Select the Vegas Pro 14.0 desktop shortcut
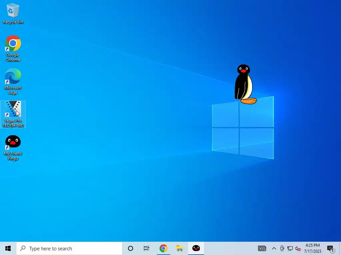 [x=13, y=114]
